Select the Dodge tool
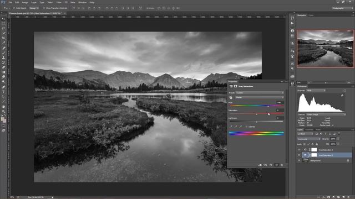Viewport: 355px width, 199px height. point(3,82)
